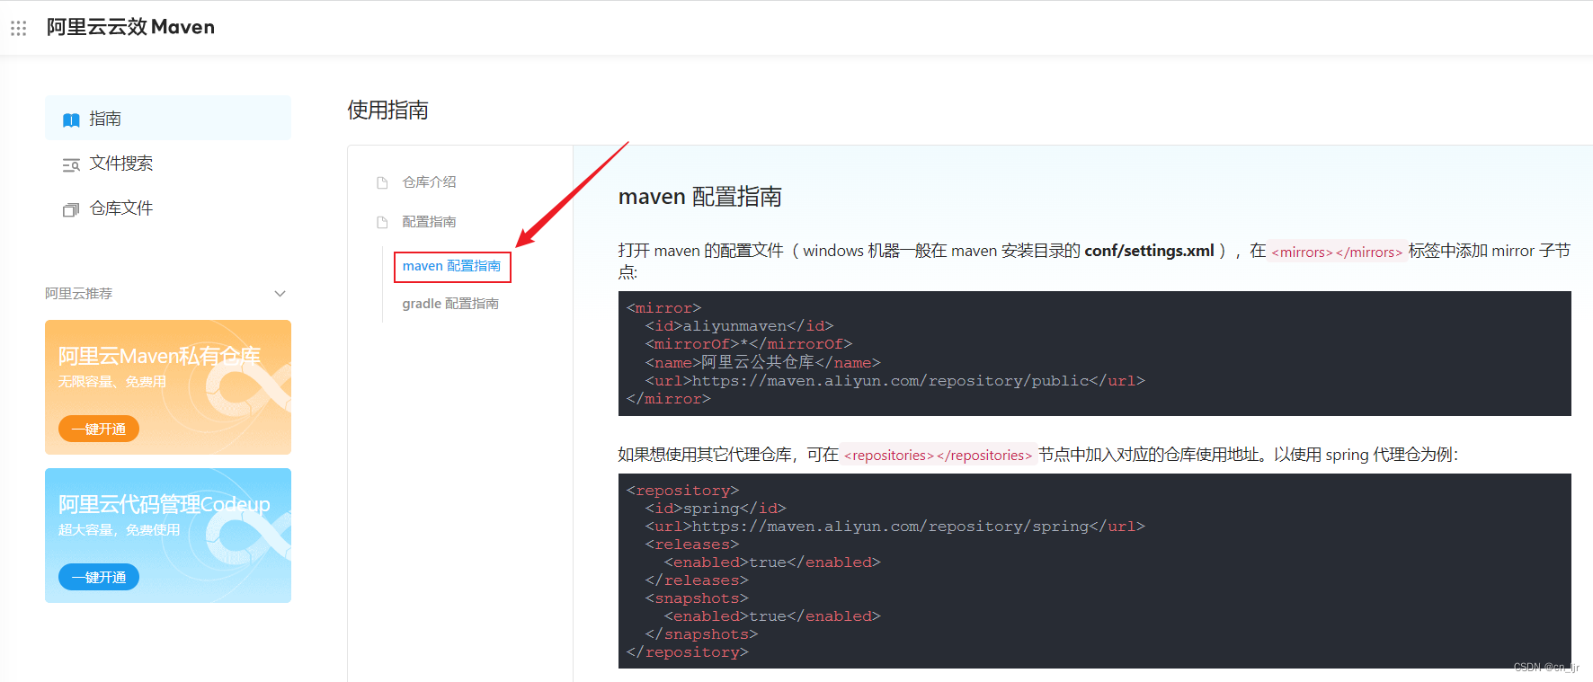Open the 阿里云代码管理Codeup banner
This screenshot has width=1593, height=682.
pos(168,536)
